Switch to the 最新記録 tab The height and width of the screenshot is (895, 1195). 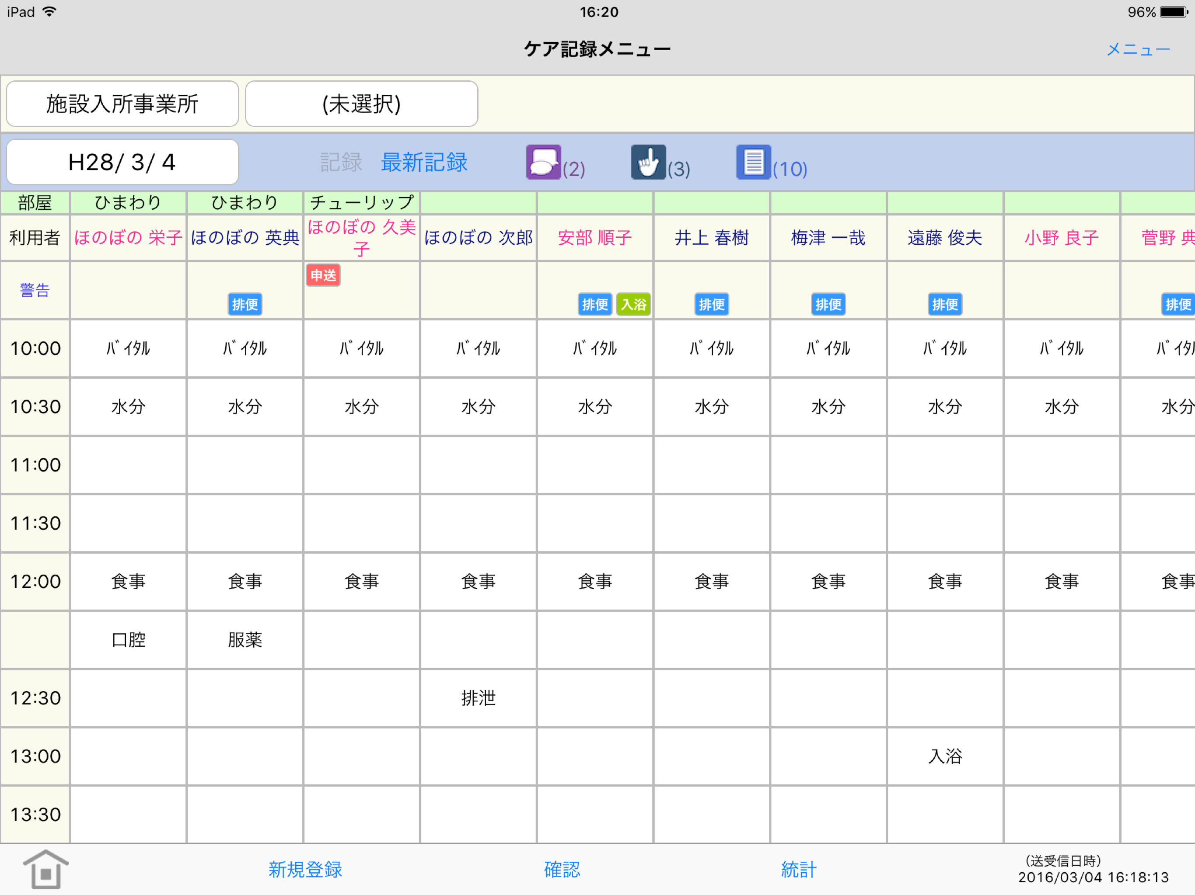point(424,162)
